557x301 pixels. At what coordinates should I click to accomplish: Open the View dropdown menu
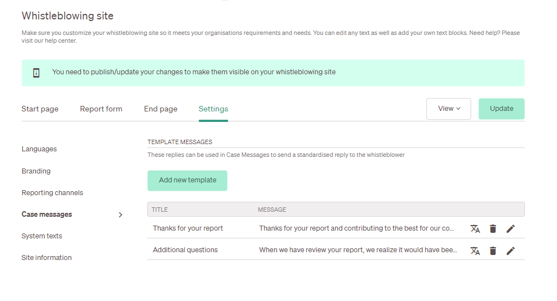(448, 109)
